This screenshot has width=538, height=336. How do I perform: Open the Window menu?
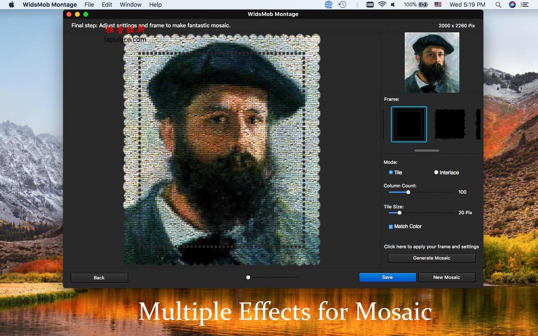click(x=130, y=5)
